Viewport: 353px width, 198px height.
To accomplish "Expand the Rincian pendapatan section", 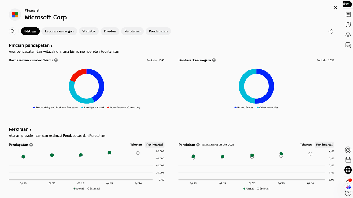I will (30, 45).
